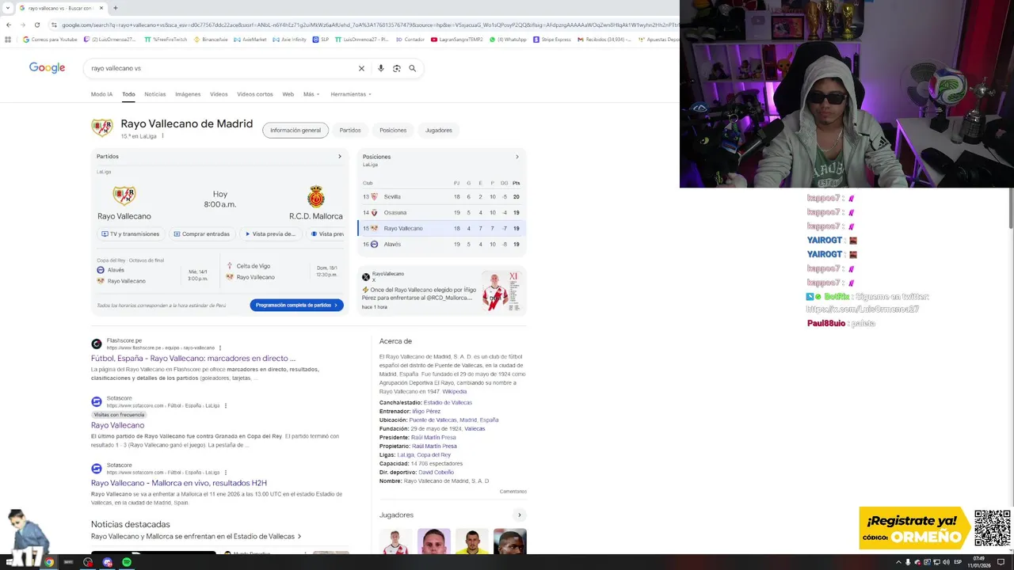Click the David Cobeño link
Image resolution: width=1014 pixels, height=570 pixels.
pyautogui.click(x=436, y=473)
